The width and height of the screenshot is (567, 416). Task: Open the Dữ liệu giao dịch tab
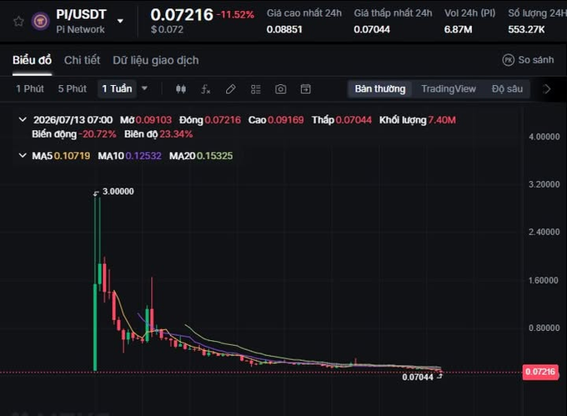(155, 60)
